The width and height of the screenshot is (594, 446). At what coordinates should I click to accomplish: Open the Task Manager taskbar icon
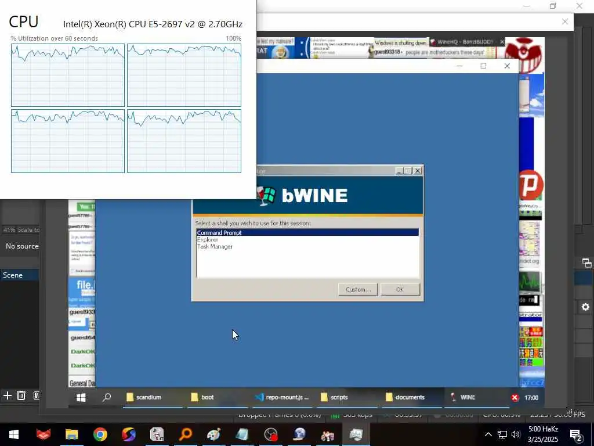[x=356, y=434]
